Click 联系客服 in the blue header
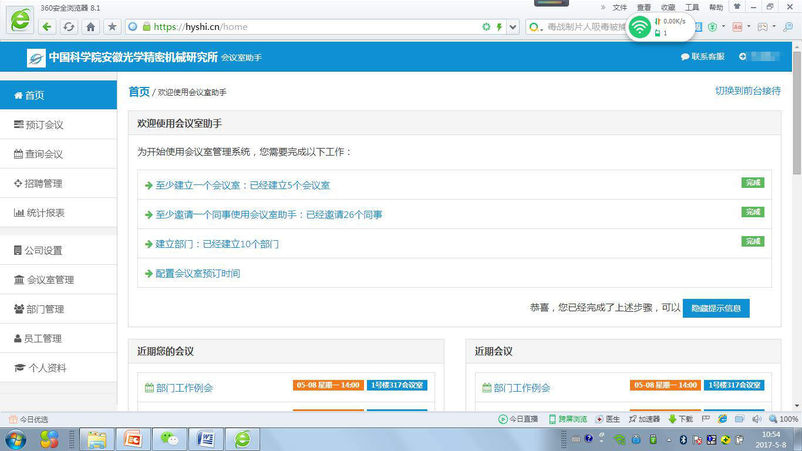This screenshot has width=802, height=451. [703, 56]
